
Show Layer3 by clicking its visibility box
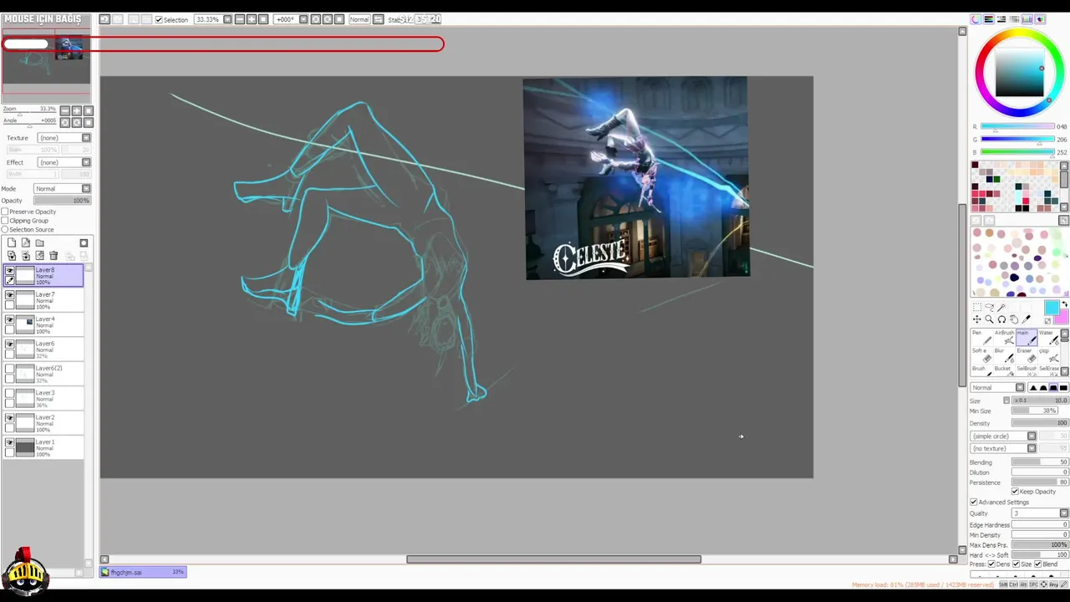click(x=9, y=393)
